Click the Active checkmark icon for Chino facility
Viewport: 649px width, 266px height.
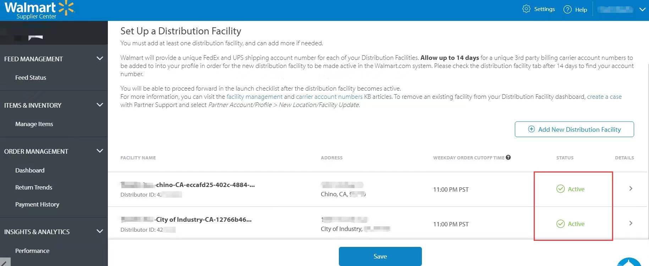pyautogui.click(x=560, y=189)
